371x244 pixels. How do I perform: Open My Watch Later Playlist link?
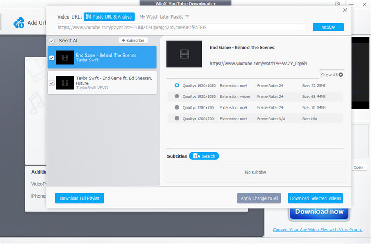[161, 17]
